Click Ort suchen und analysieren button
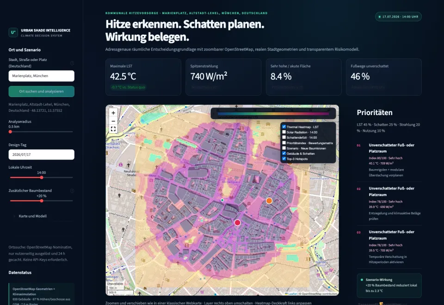Screen dimensions: 444x305 click(41, 91)
